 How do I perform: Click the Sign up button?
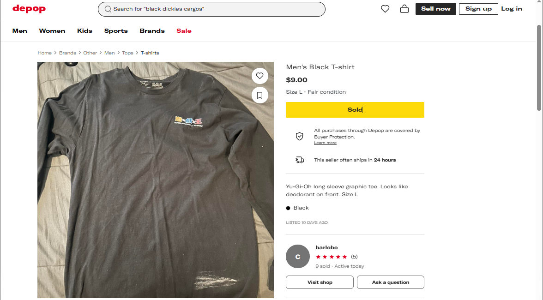[x=478, y=9]
